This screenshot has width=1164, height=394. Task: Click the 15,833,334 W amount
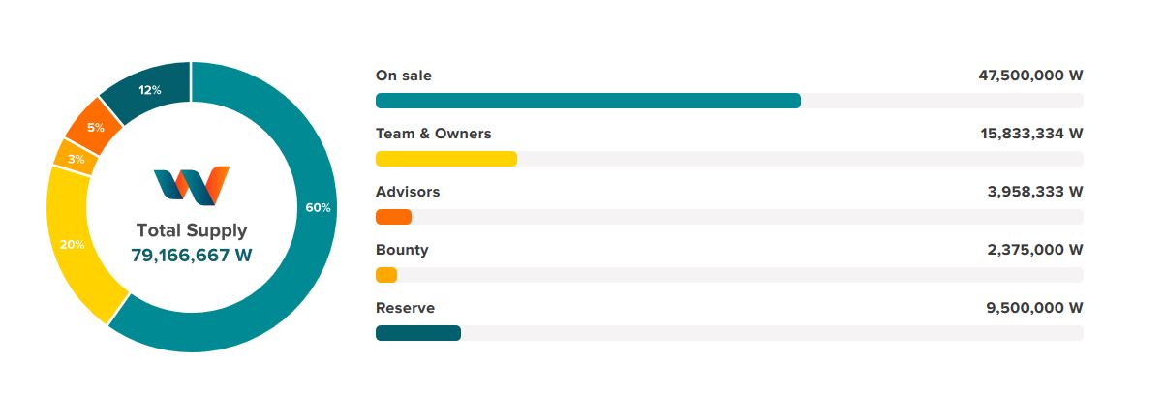pyautogui.click(x=1031, y=134)
